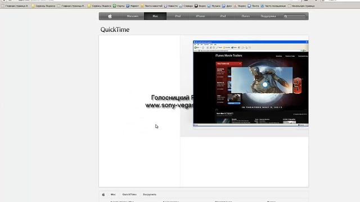Viewport: 360px width, 202px height.
Task: Open the Музыка bookmark
Action: [214, 6]
